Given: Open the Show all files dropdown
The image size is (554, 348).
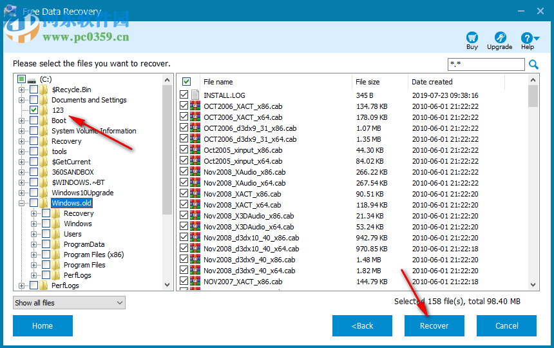Looking at the screenshot, I should click(70, 303).
